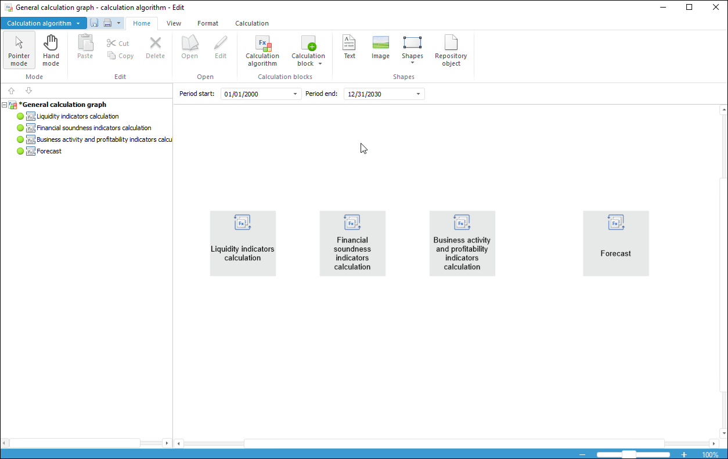This screenshot has width=728, height=459.
Task: Switch to the View tab
Action: 174,23
